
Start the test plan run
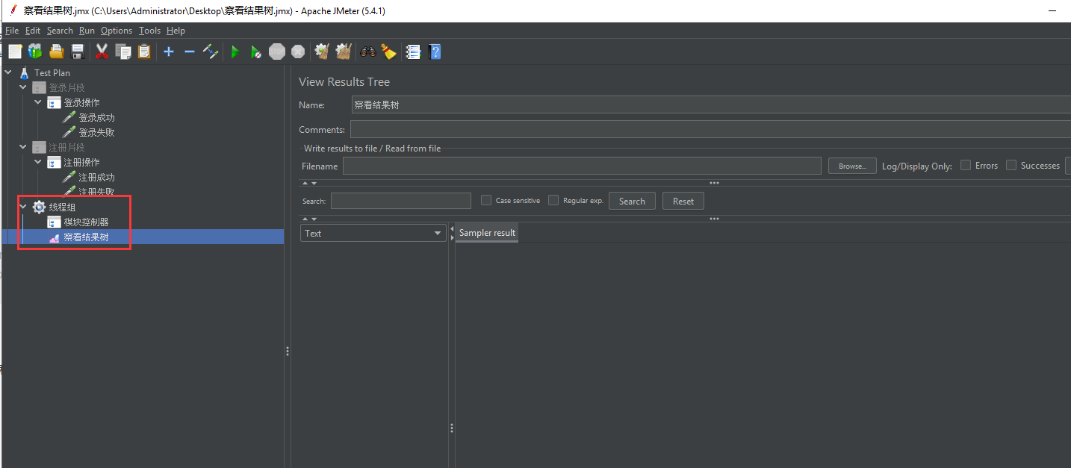(x=235, y=52)
